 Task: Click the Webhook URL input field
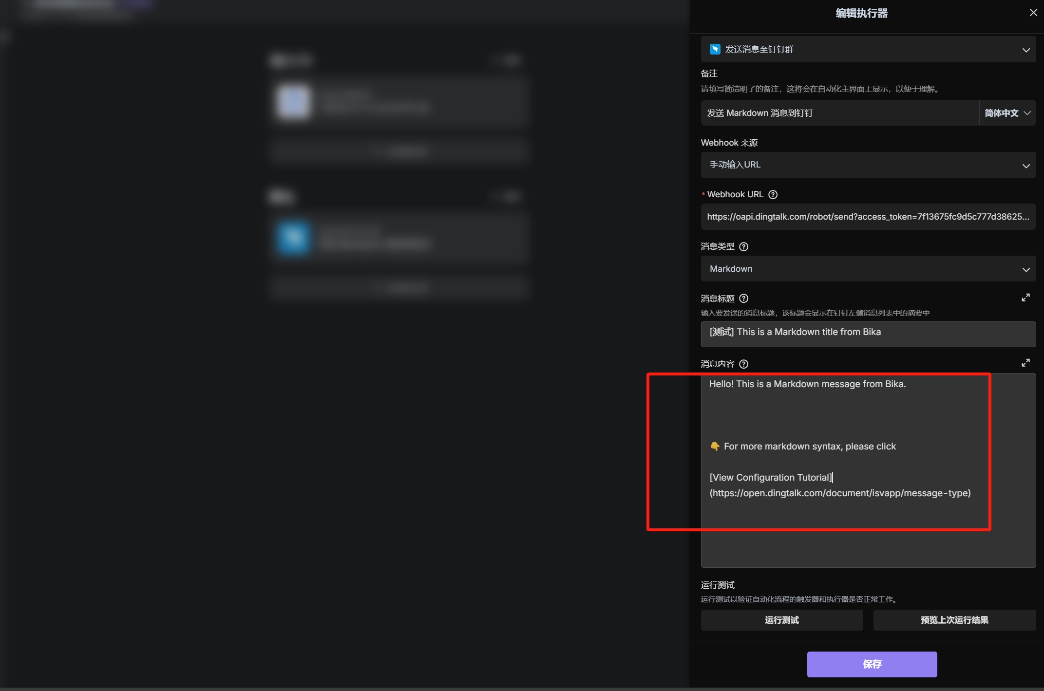point(868,217)
